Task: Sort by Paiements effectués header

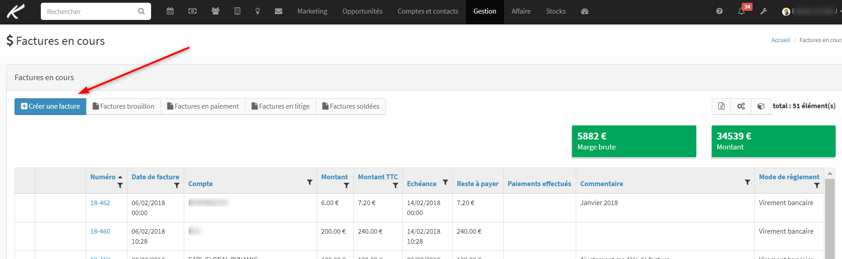Action: [x=539, y=184]
